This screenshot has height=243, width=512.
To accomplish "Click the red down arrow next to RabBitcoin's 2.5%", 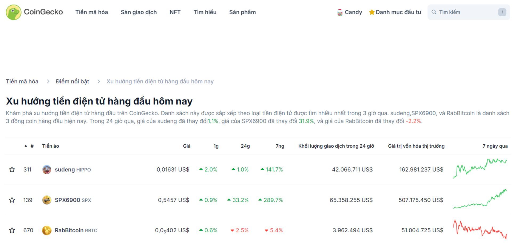I will click(232, 230).
